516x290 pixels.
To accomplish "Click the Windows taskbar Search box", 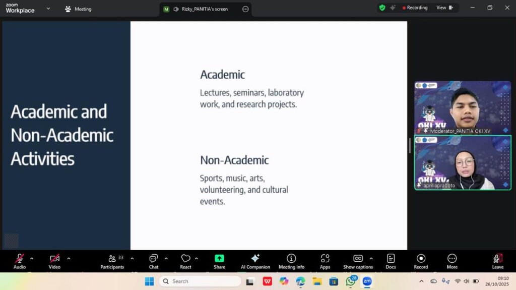I will pyautogui.click(x=200, y=281).
